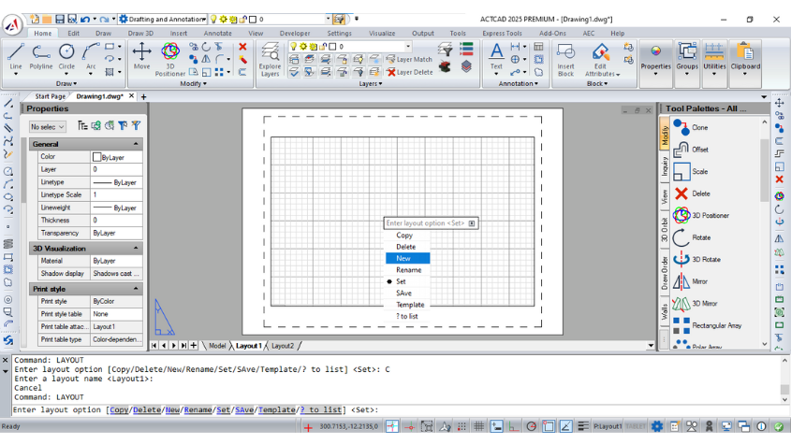Choose New from layout options menu
This screenshot has width=791, height=444.
point(407,259)
